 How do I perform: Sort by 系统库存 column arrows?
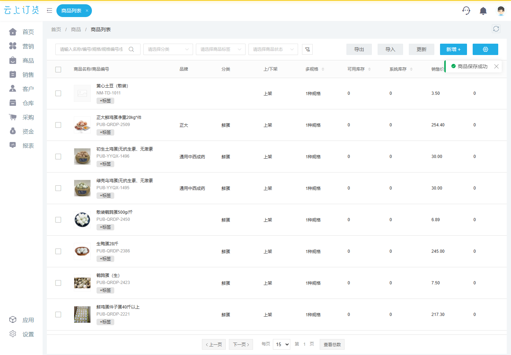(411, 69)
